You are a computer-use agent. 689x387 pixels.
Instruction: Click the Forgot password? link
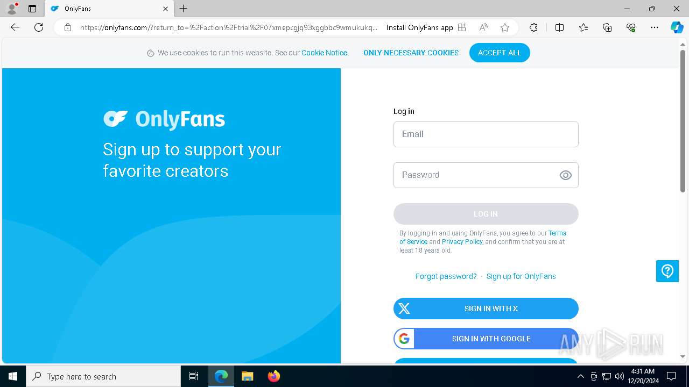pyautogui.click(x=446, y=276)
